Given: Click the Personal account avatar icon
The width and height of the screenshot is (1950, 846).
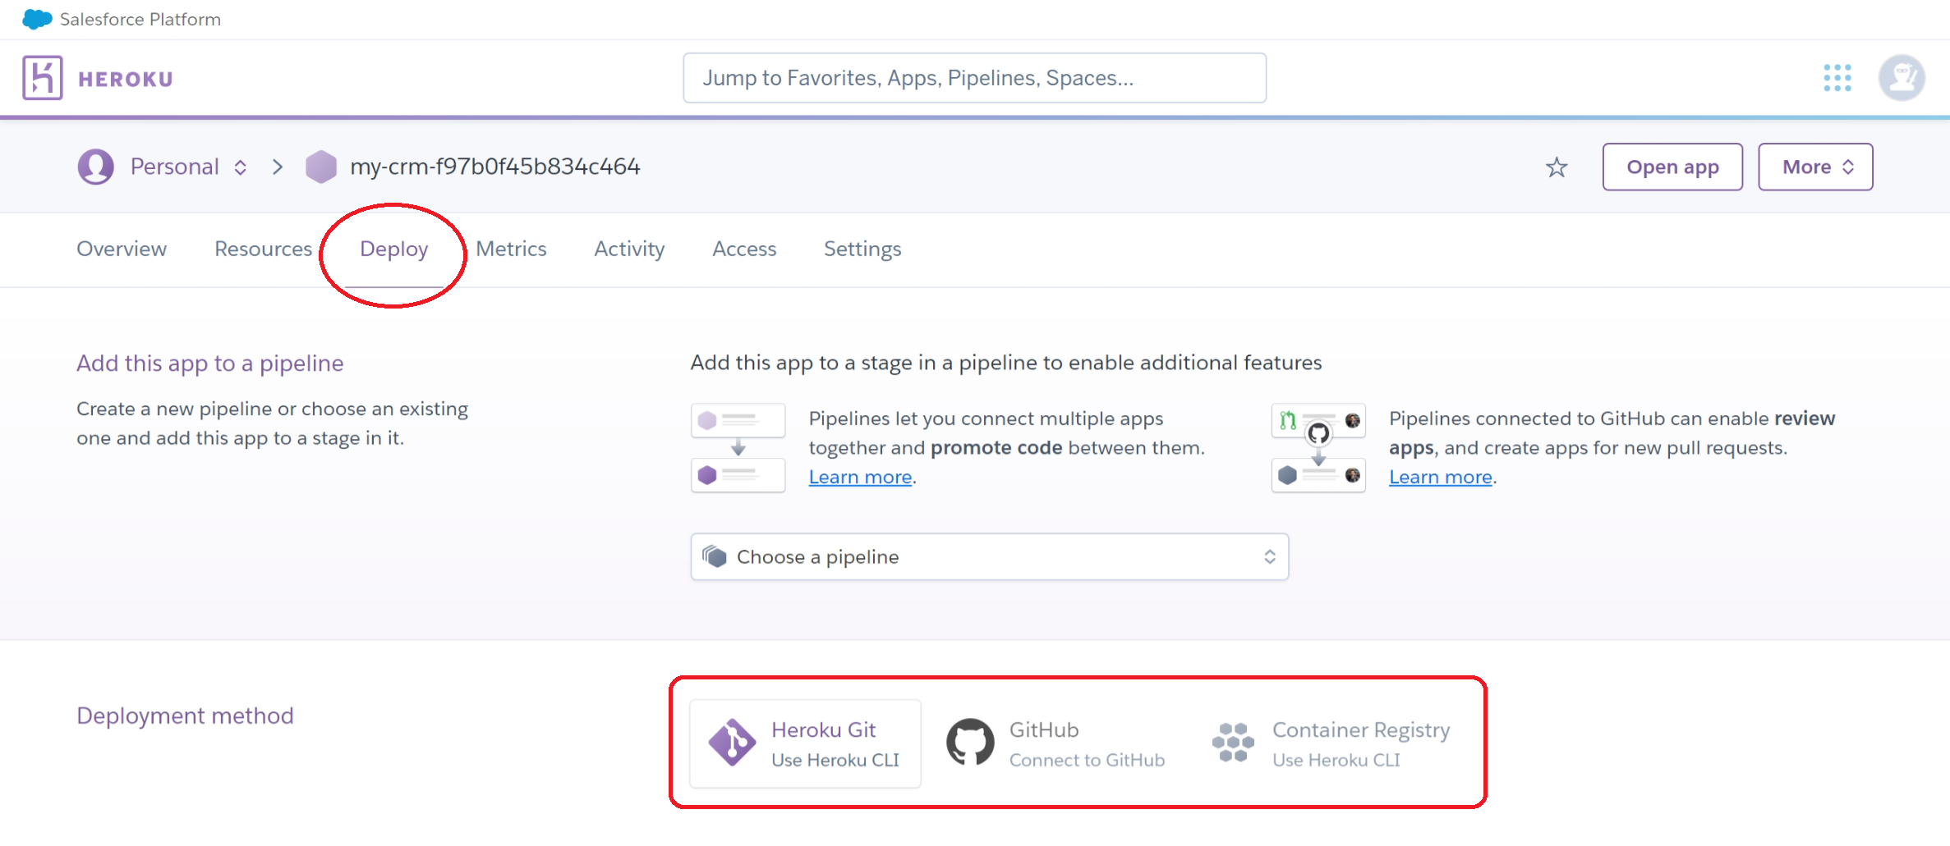Looking at the screenshot, I should (96, 167).
